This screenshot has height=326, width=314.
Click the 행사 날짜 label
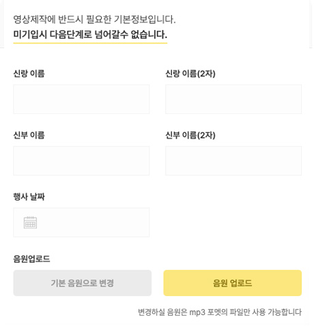tap(29, 196)
